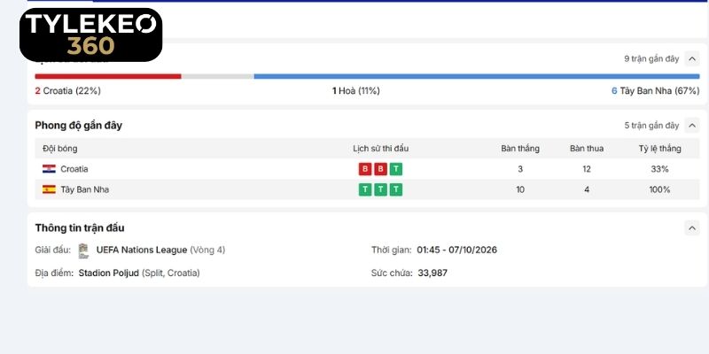
Task: Click the 'Giải đấu:' label
Action: [53, 250]
